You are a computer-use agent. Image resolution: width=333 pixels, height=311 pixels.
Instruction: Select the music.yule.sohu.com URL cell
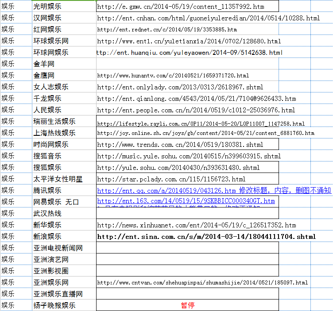[187, 156]
